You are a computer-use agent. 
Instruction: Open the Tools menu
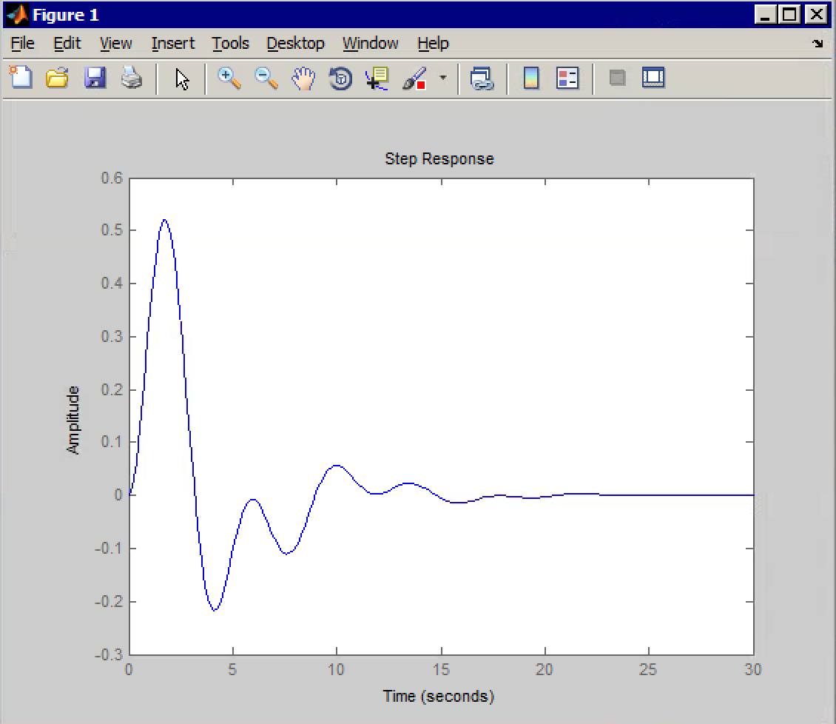pos(230,44)
